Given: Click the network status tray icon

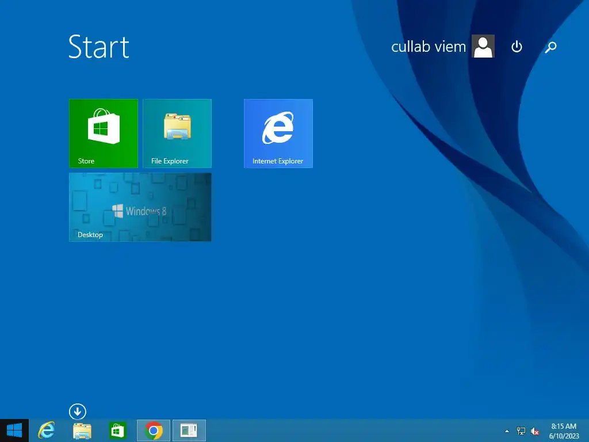Looking at the screenshot, I should point(521,431).
